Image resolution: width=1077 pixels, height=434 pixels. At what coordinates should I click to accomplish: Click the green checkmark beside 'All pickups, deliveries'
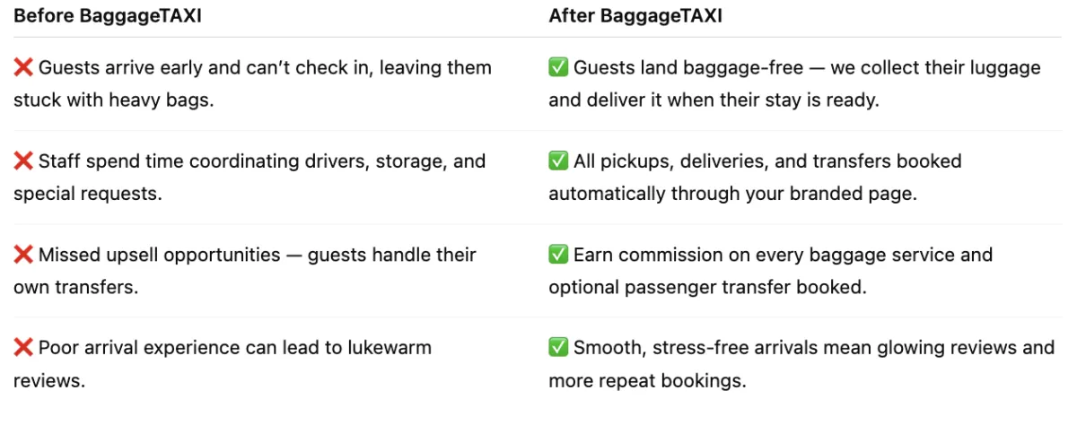point(558,161)
